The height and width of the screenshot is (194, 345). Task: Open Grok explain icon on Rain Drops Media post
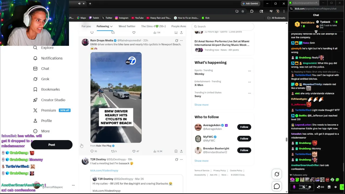click(x=177, y=40)
